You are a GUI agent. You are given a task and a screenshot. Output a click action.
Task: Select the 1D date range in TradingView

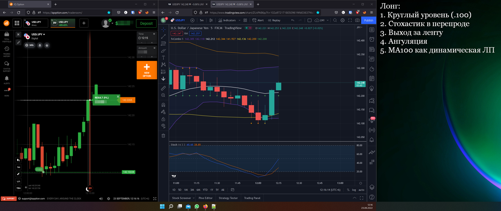tap(174, 190)
